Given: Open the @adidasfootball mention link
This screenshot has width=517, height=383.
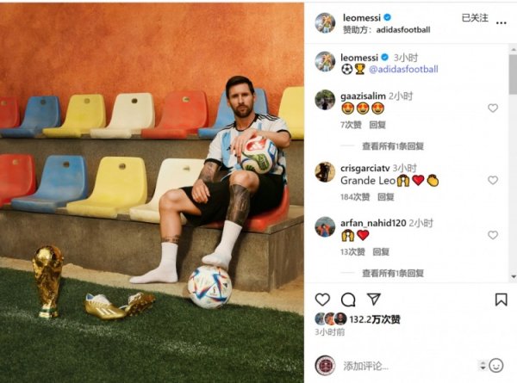Looking at the screenshot, I should pos(403,69).
